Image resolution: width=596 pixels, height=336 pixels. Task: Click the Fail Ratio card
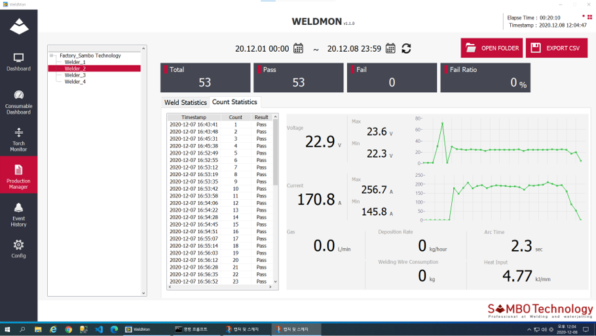point(485,77)
